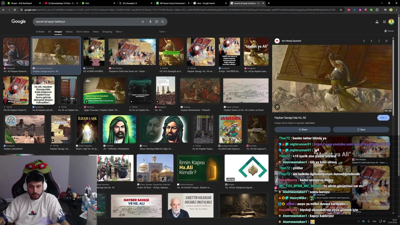Open the Google logo home link

coord(18,22)
